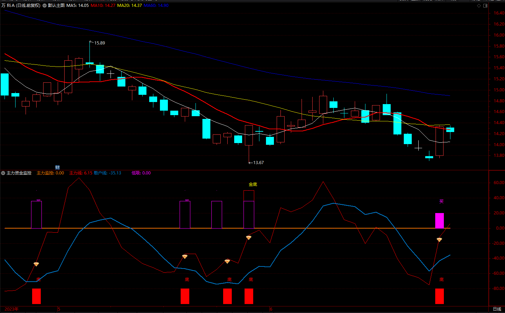Click the 13.80 price axis label

click(x=499, y=155)
